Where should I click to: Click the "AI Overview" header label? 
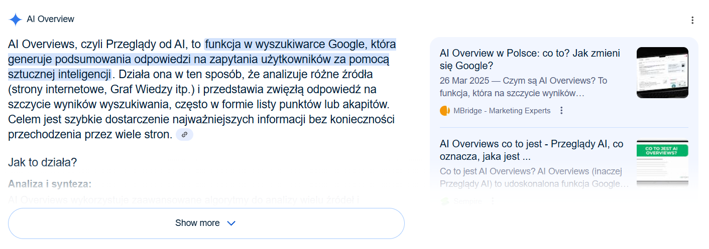coord(50,19)
